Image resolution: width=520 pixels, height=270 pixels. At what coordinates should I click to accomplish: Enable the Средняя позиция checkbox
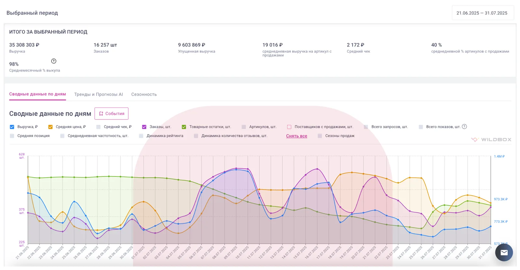coord(12,136)
